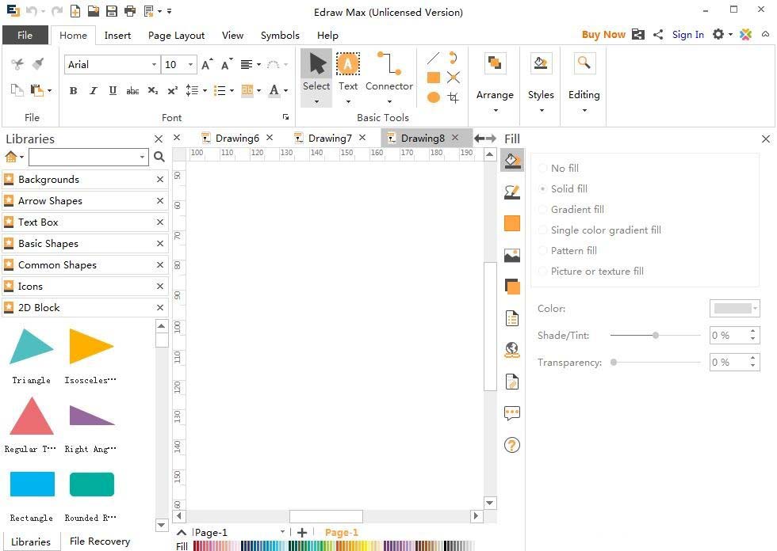
Task: Open the comments speech bubble icon
Action: pos(512,413)
